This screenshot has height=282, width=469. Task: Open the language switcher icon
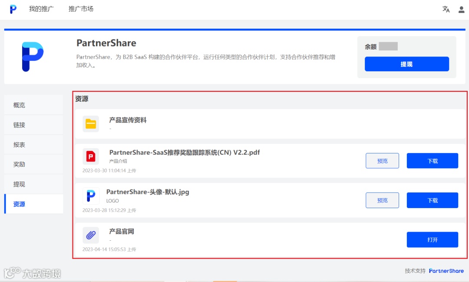[x=446, y=9]
